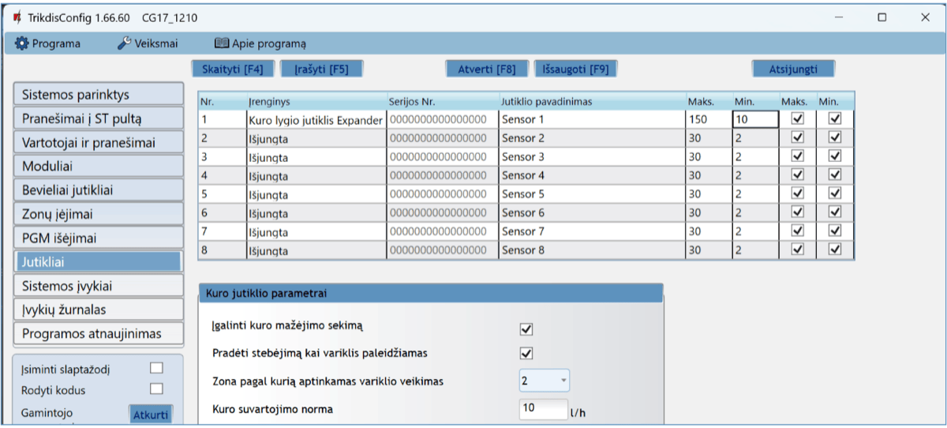The width and height of the screenshot is (947, 428).
Task: Check the Įsiminti slaptažodį box
Action: pos(156,367)
